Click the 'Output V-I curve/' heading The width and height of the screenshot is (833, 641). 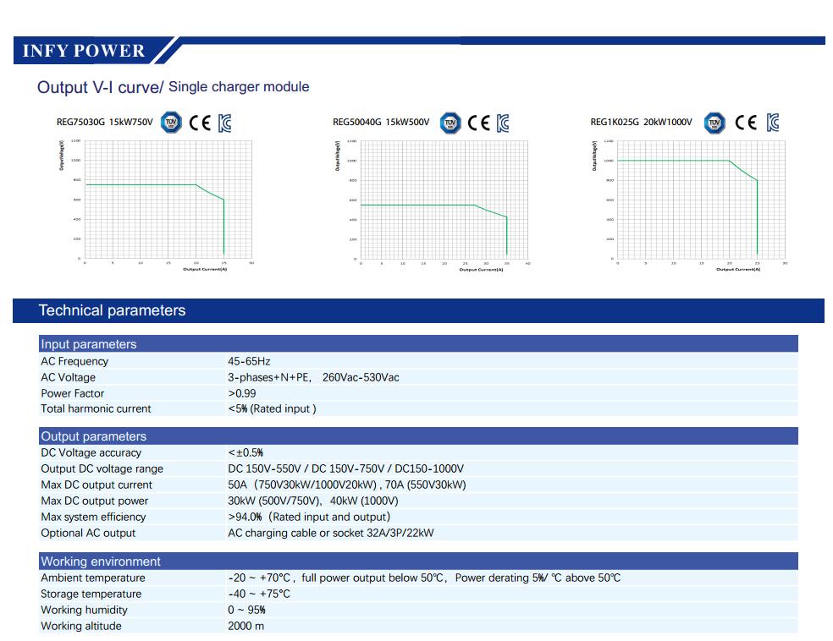(101, 87)
